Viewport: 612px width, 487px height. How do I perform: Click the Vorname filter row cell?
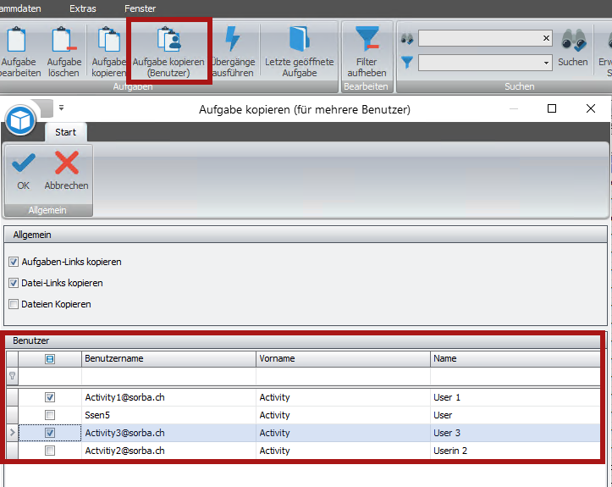click(343, 376)
